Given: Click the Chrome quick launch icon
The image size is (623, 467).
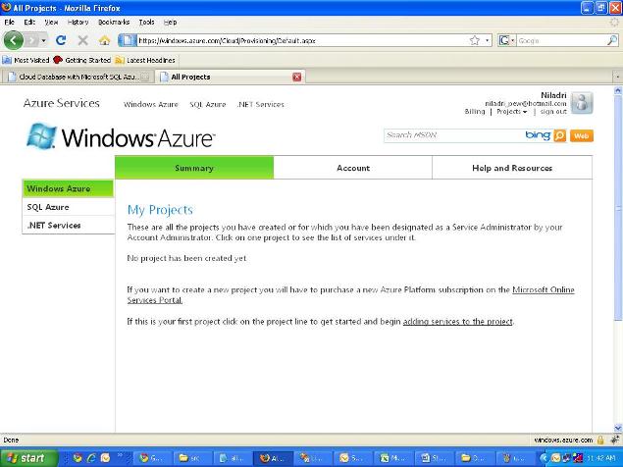Looking at the screenshot, I should [78, 458].
